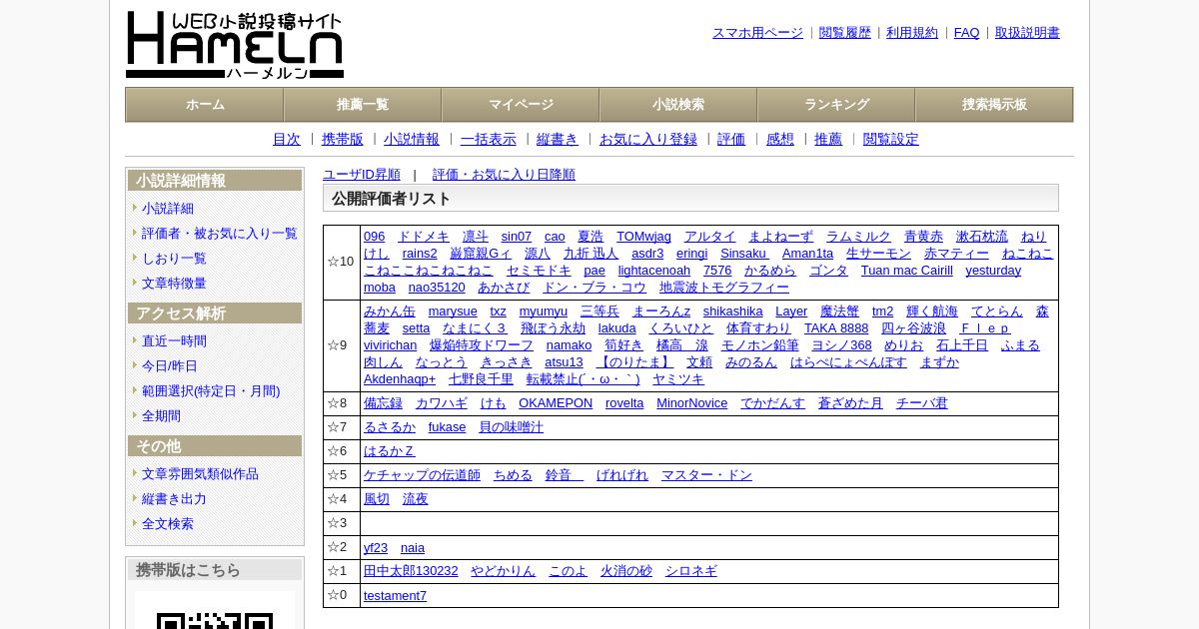The height and width of the screenshot is (629, 1199).
Task: Open user 爆焔特攻ドワーフ profile
Action: (x=482, y=345)
